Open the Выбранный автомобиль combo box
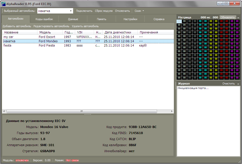242x164 pixels. 71,11
